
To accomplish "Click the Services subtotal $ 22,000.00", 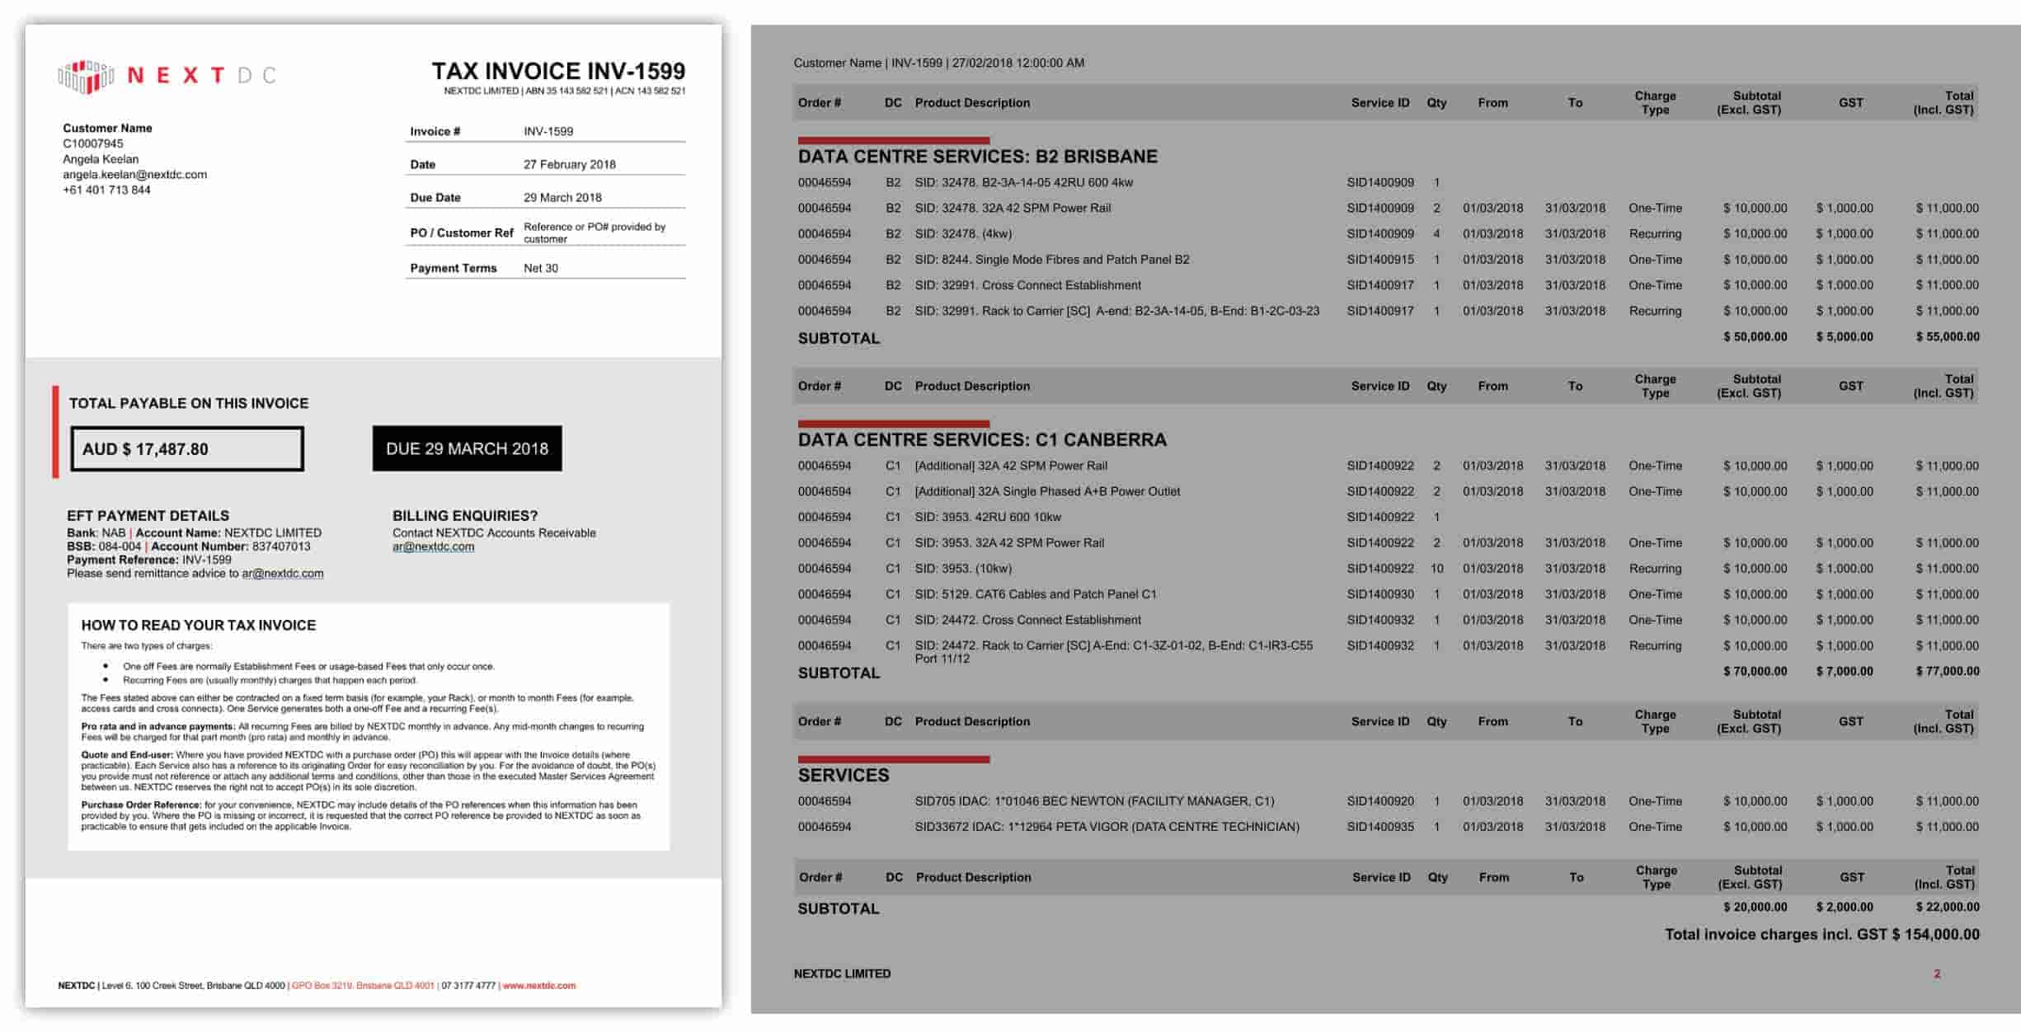I will pos(1948,908).
